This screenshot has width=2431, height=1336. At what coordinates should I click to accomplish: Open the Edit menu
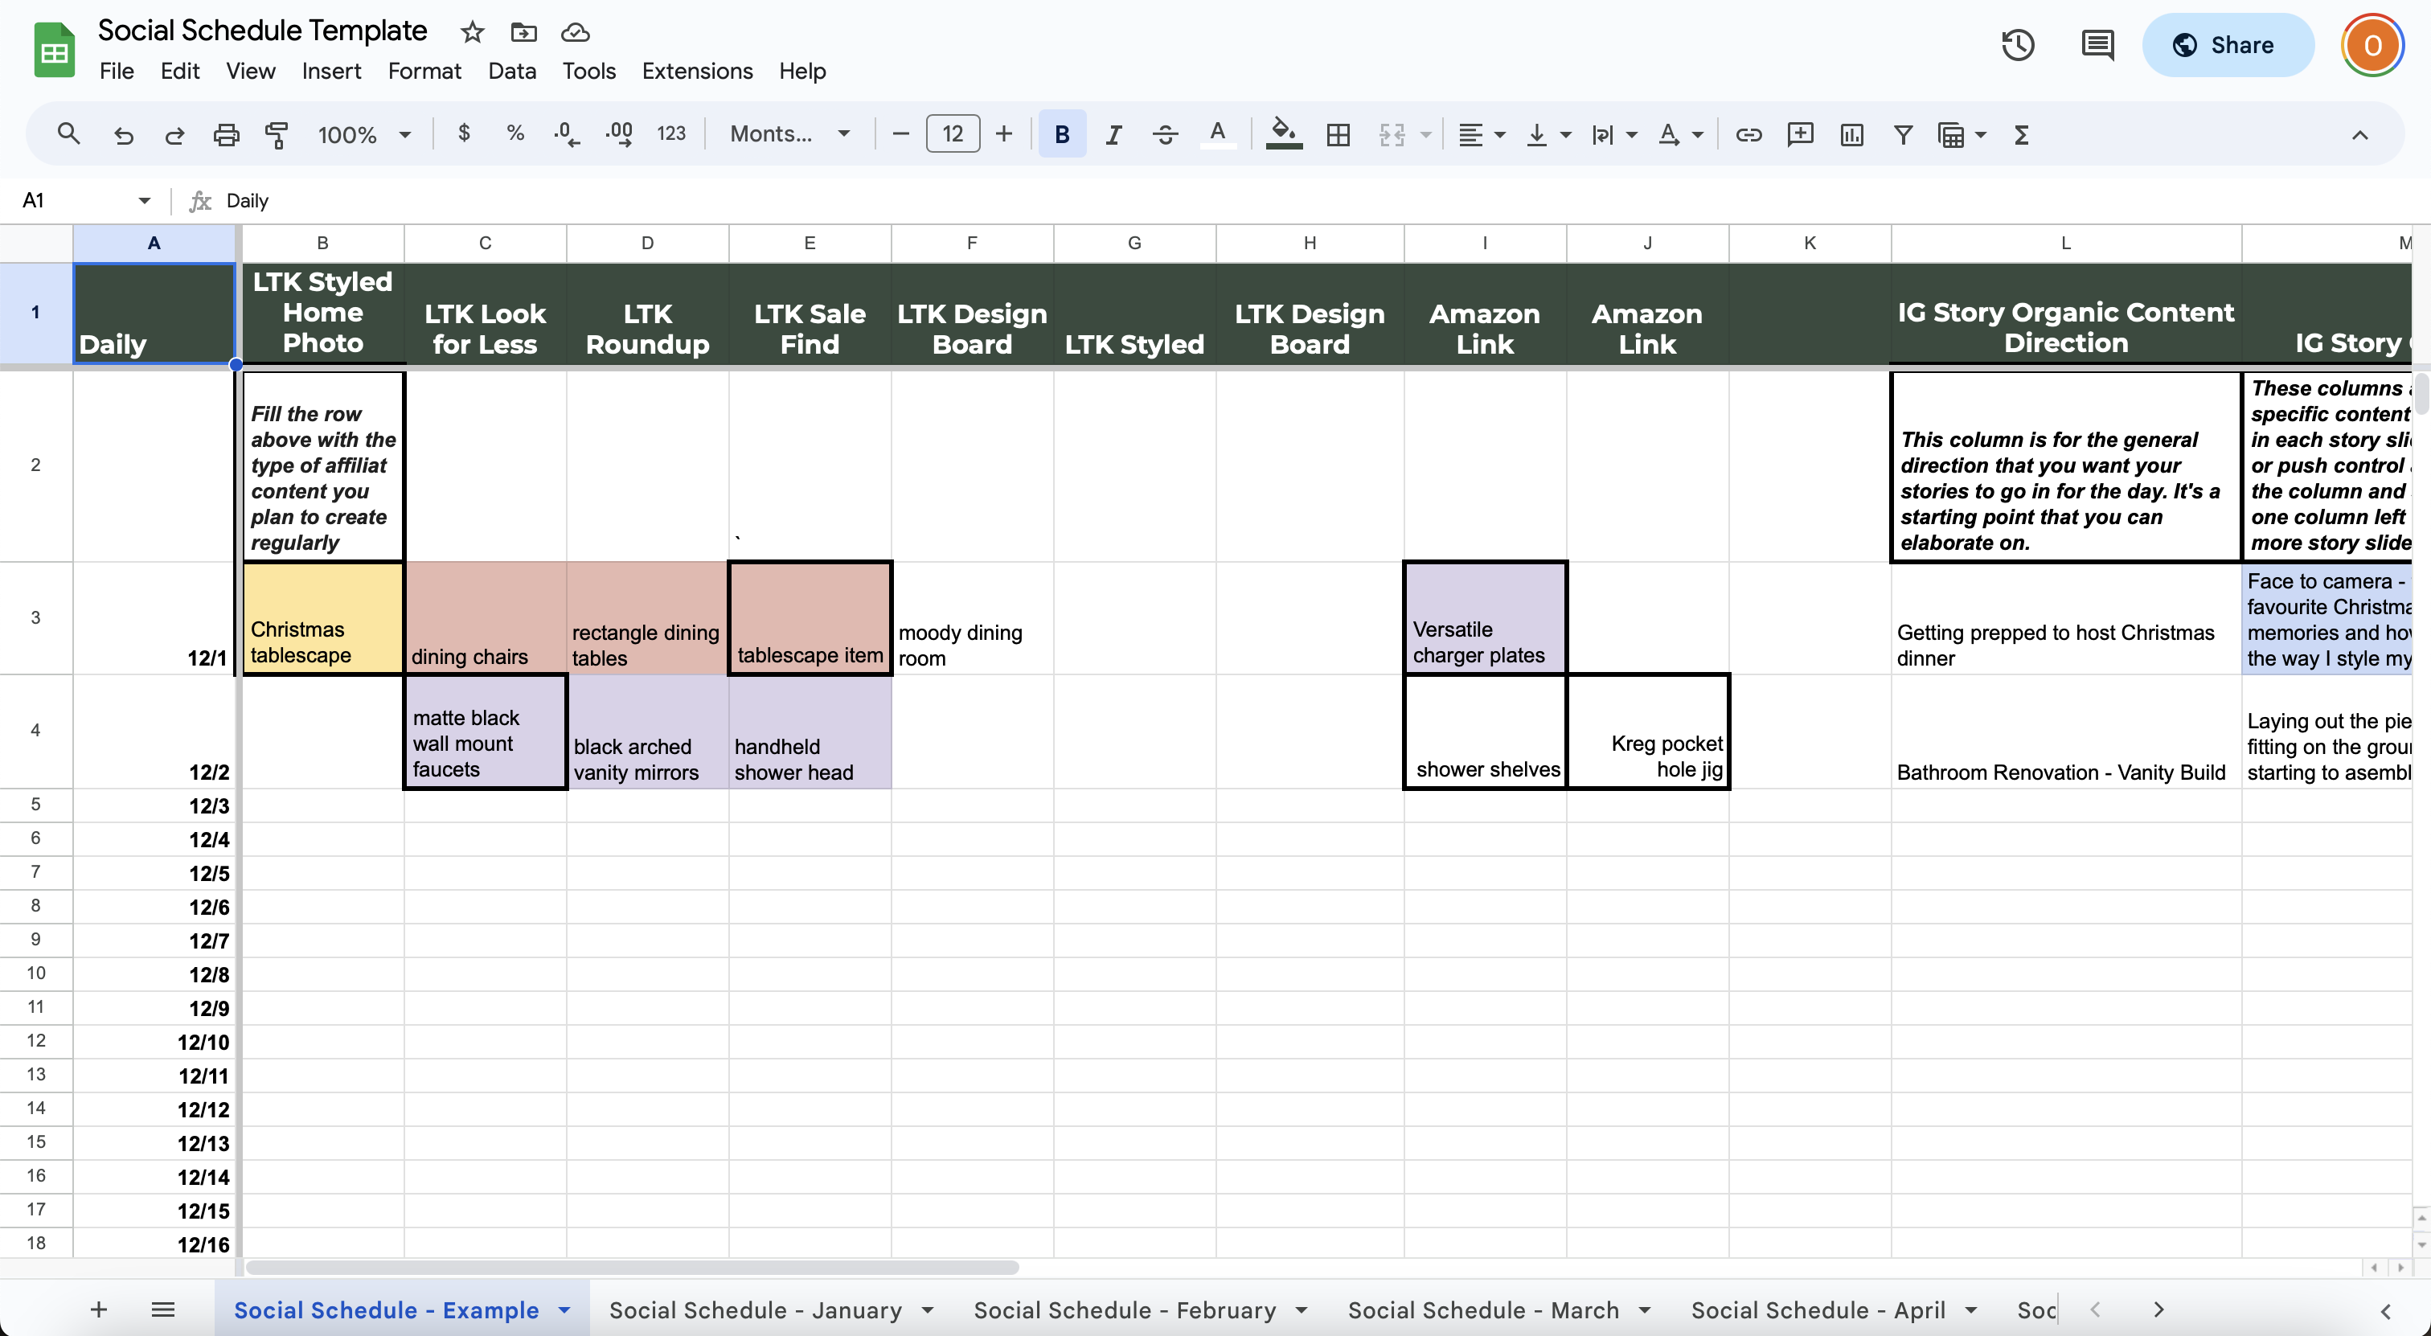click(179, 71)
